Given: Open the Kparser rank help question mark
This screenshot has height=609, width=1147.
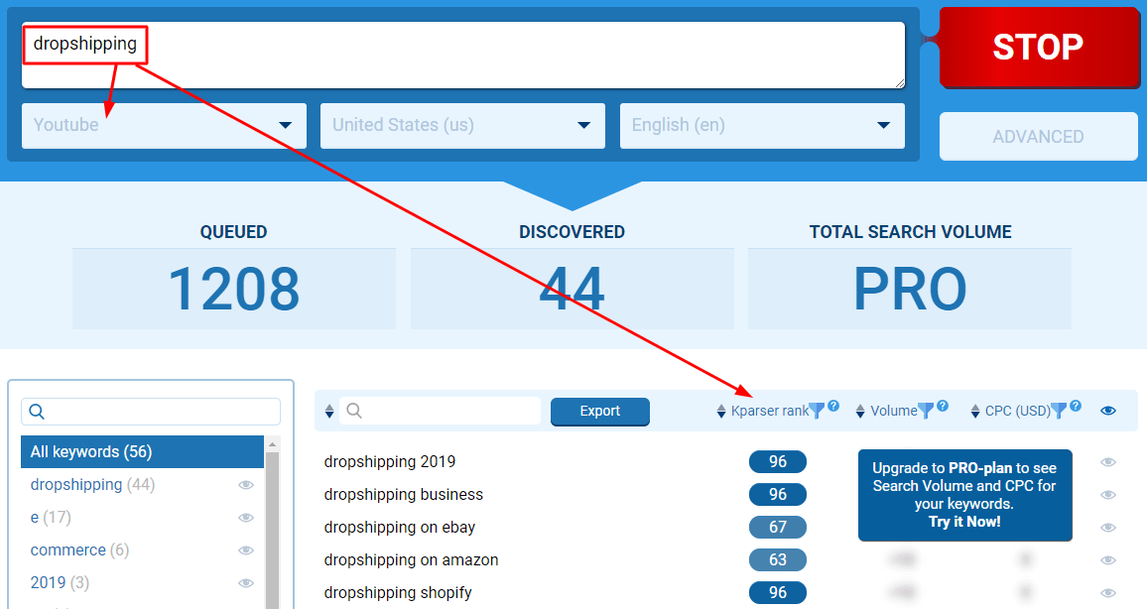Looking at the screenshot, I should pos(833,406).
